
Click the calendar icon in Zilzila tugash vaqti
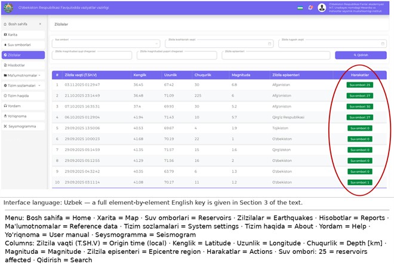coord(383,44)
